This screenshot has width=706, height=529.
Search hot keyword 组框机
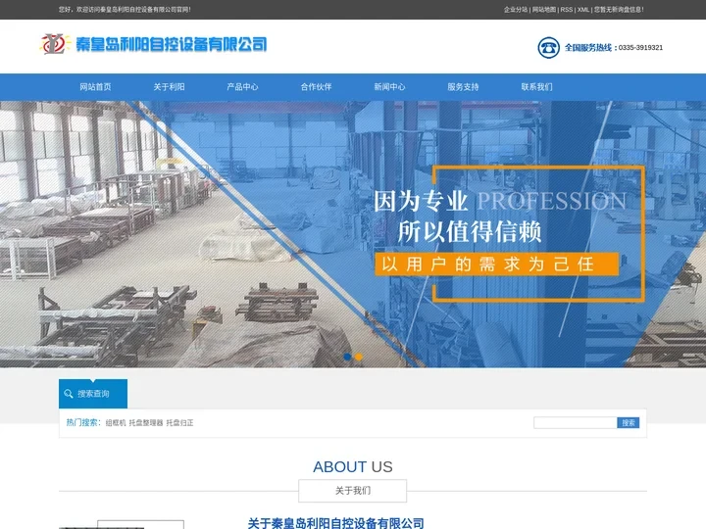tap(116, 423)
